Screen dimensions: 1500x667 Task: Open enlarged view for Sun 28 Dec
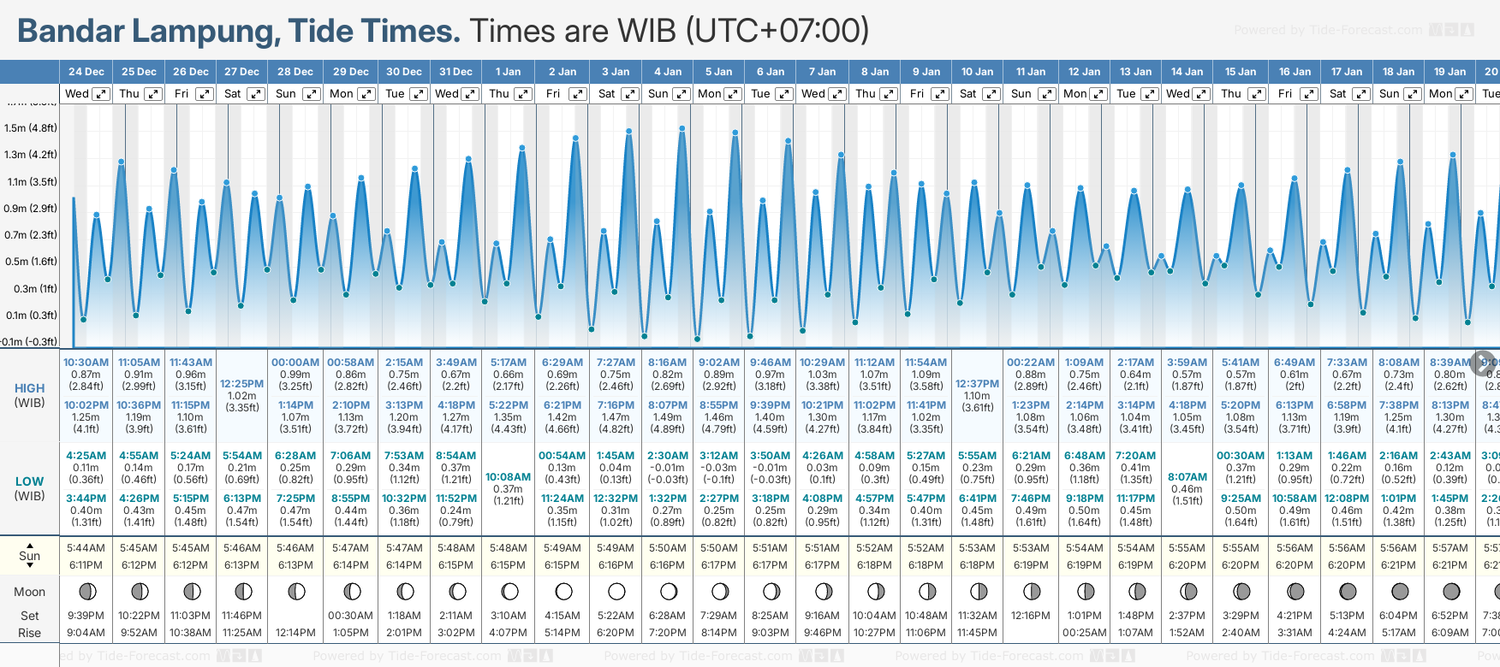click(x=311, y=94)
